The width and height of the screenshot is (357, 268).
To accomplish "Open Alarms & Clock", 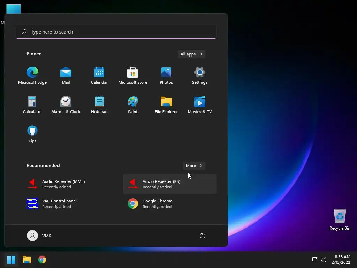I will click(x=66, y=105).
